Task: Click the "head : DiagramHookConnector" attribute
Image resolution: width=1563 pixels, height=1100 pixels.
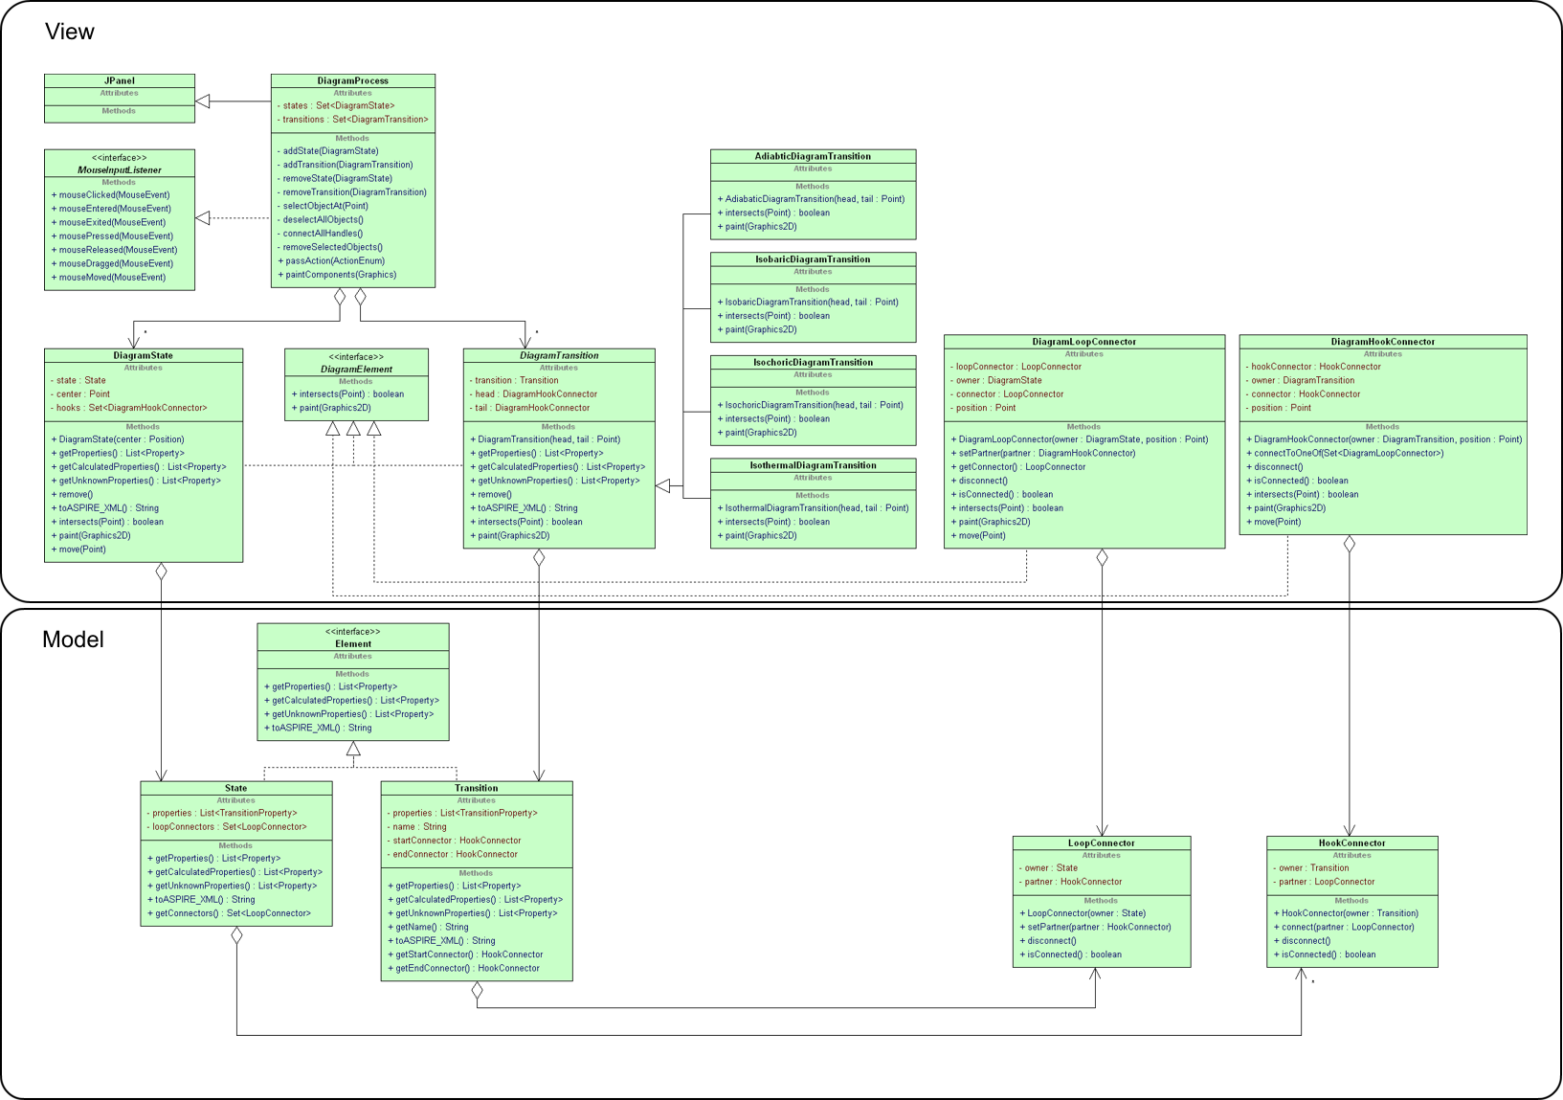Action: [533, 393]
